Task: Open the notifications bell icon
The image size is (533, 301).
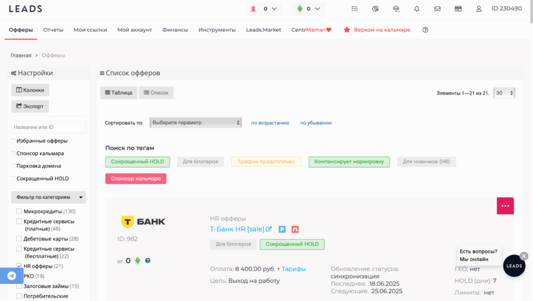Action: click(x=416, y=9)
